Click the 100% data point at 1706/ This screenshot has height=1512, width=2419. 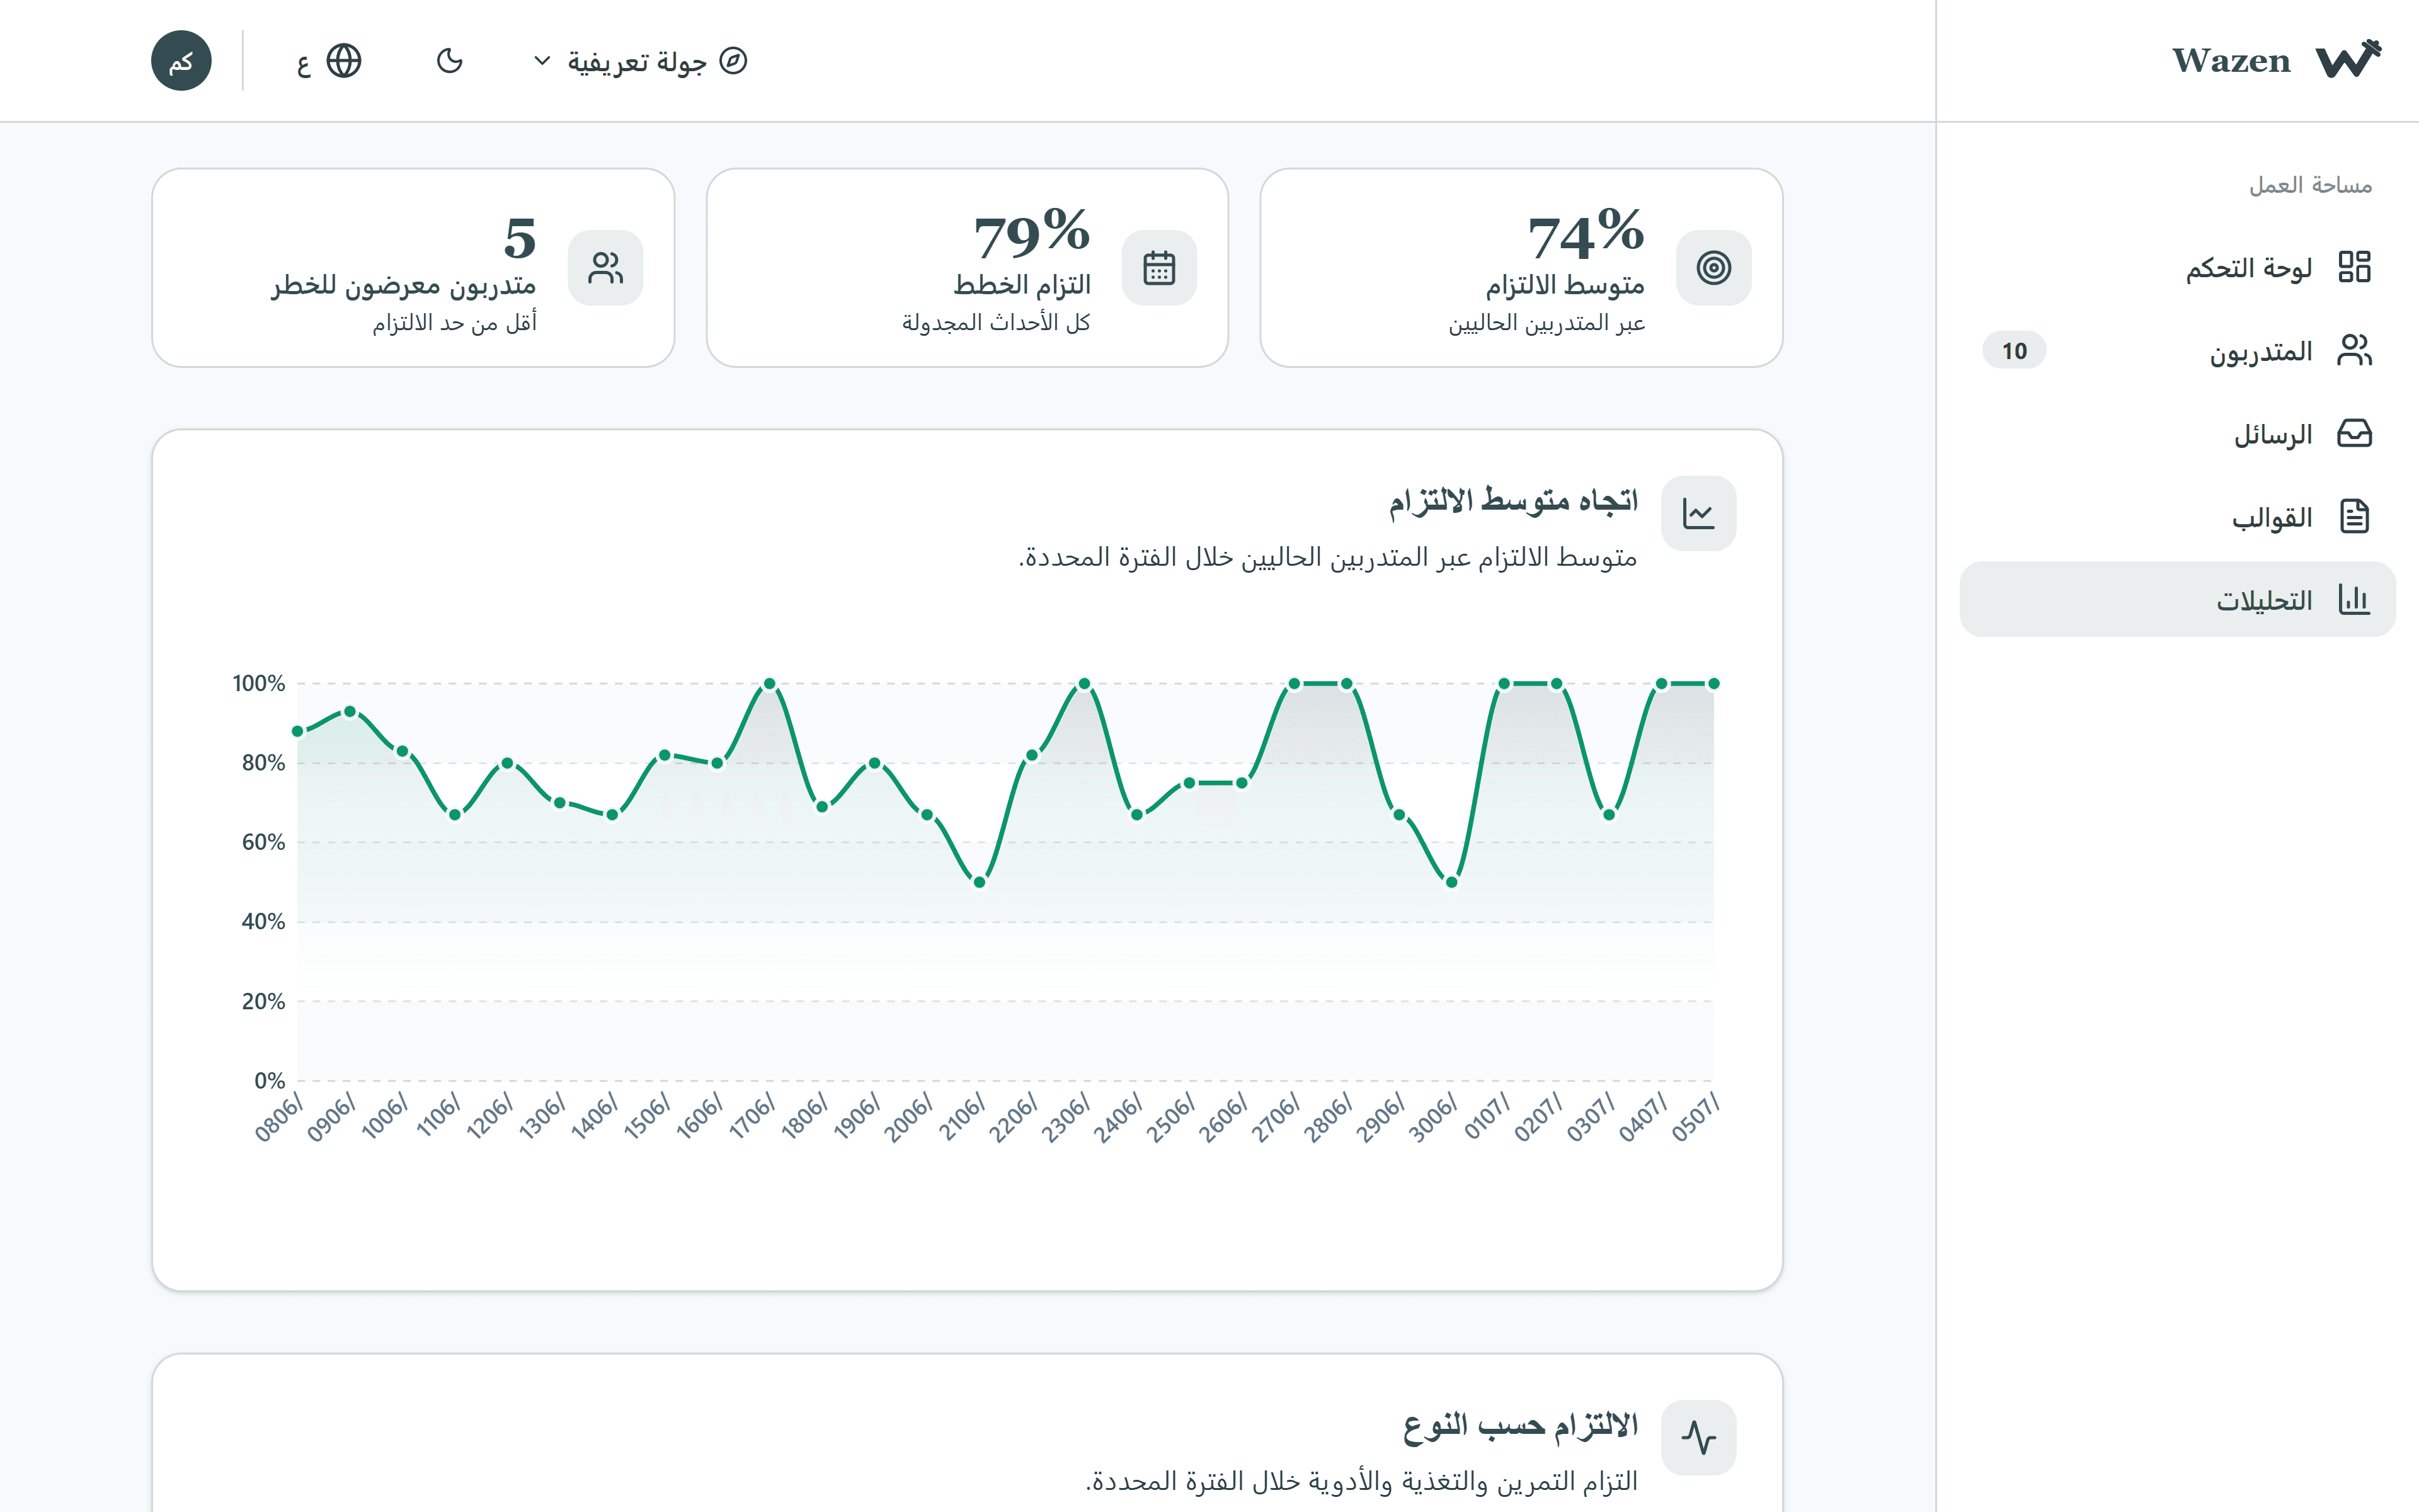(x=770, y=684)
